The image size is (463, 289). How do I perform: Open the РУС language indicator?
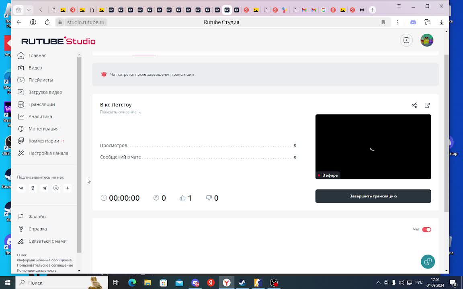pyautogui.click(x=419, y=283)
